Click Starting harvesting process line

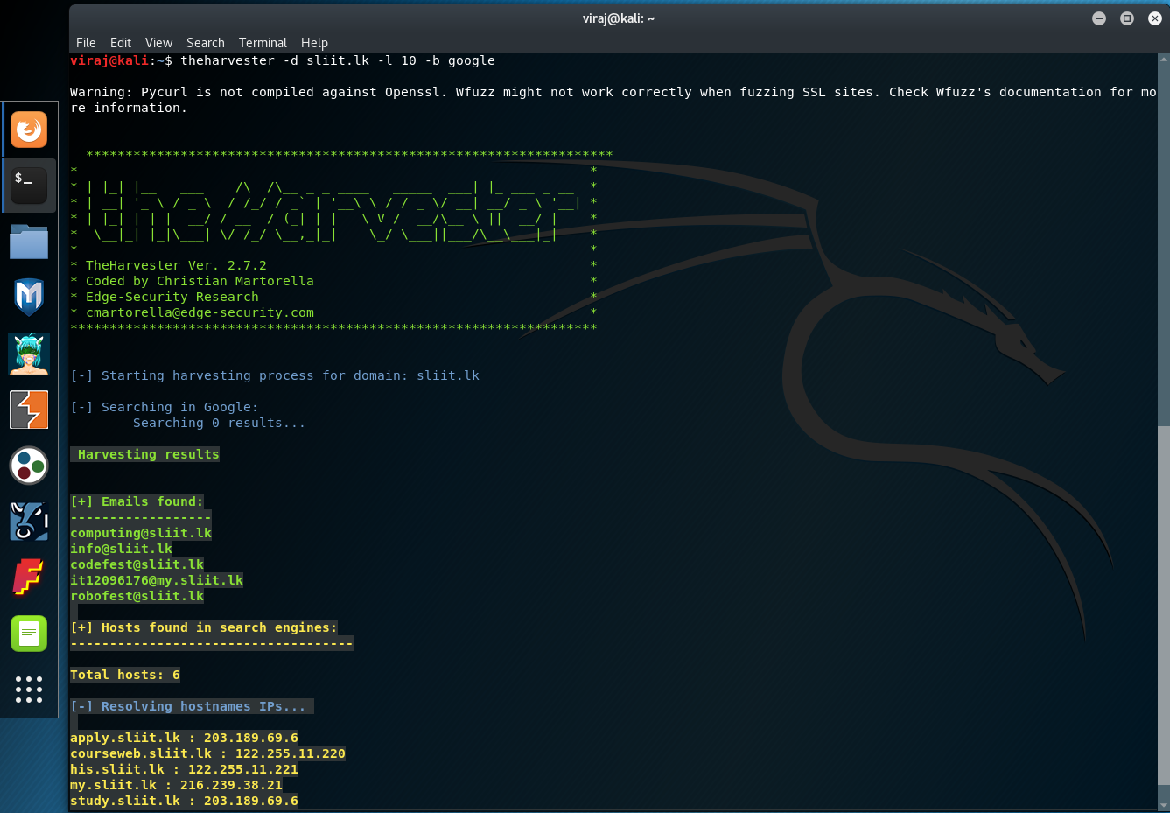tap(275, 375)
